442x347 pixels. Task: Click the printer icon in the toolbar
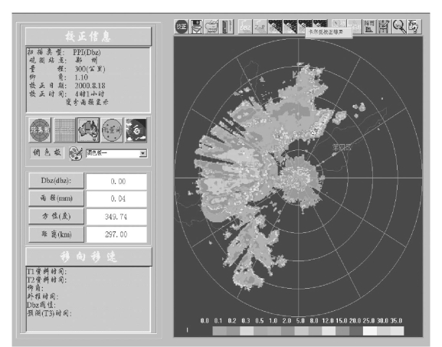pyautogui.click(x=211, y=27)
